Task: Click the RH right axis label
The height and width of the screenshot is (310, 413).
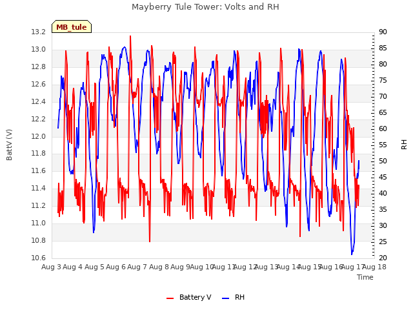Action: (404, 145)
